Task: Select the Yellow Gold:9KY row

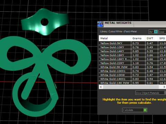Action: pos(132,43)
